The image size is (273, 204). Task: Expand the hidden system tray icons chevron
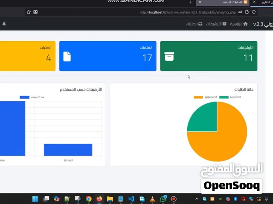[x=197, y=199]
